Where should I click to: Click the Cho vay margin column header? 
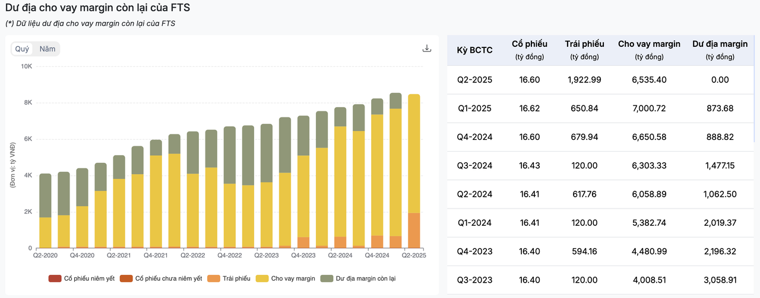pos(649,50)
